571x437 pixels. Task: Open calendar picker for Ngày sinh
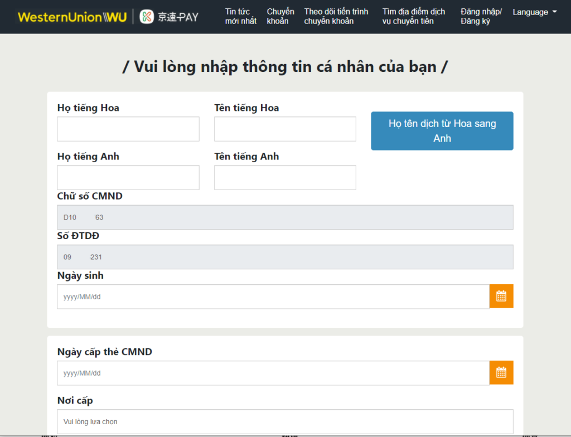[501, 297]
